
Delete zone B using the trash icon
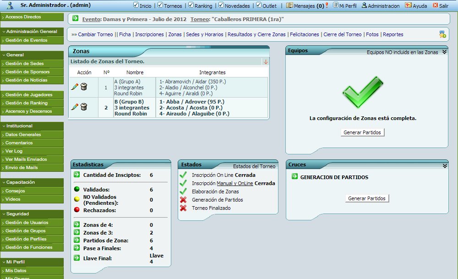(83, 107)
